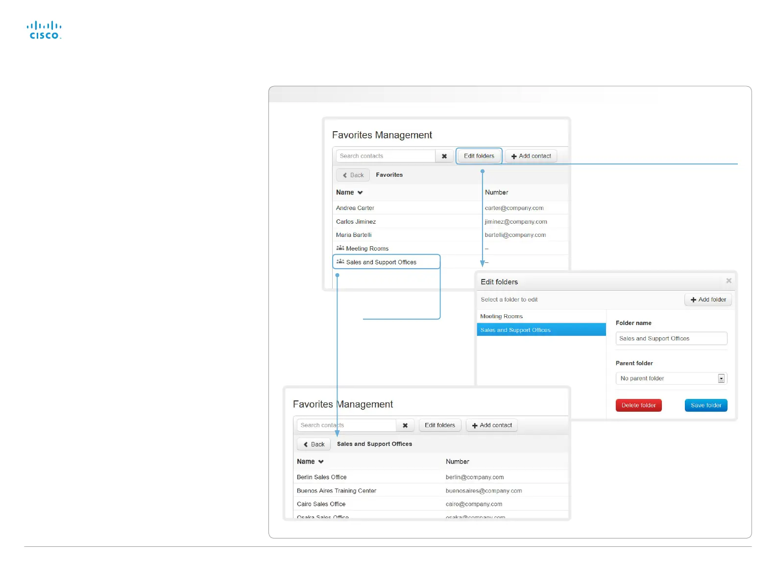The image size is (776, 583).
Task: Click the Meeting Rooms folder group icon
Action: (x=340, y=248)
